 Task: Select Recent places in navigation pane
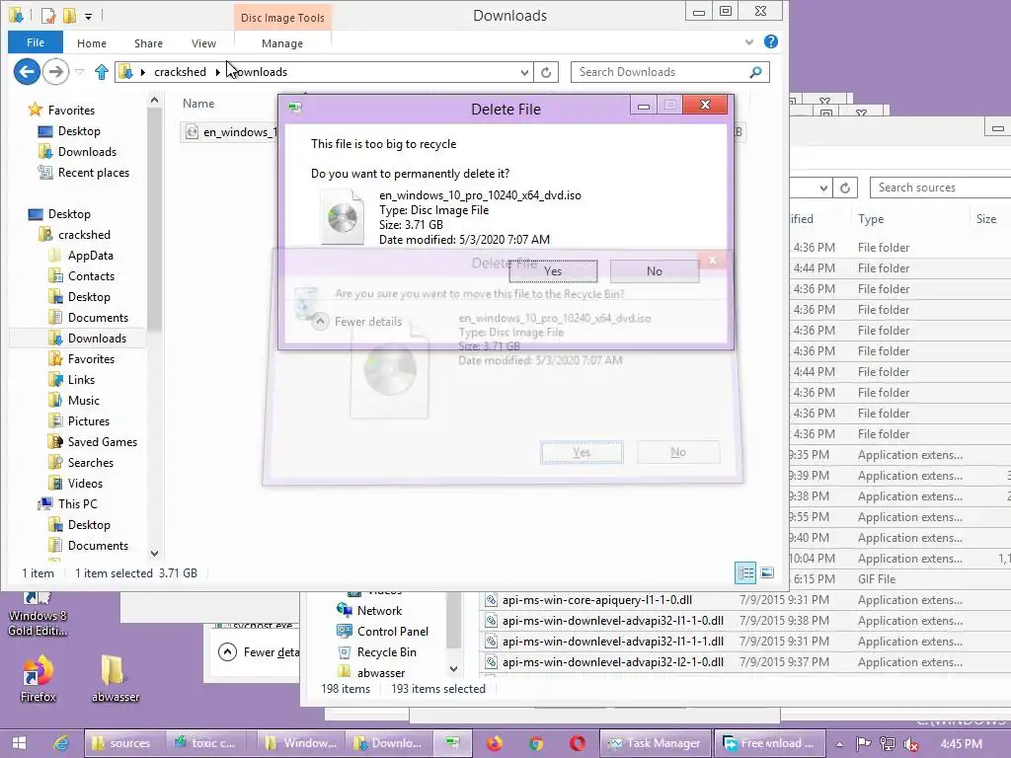(x=85, y=172)
